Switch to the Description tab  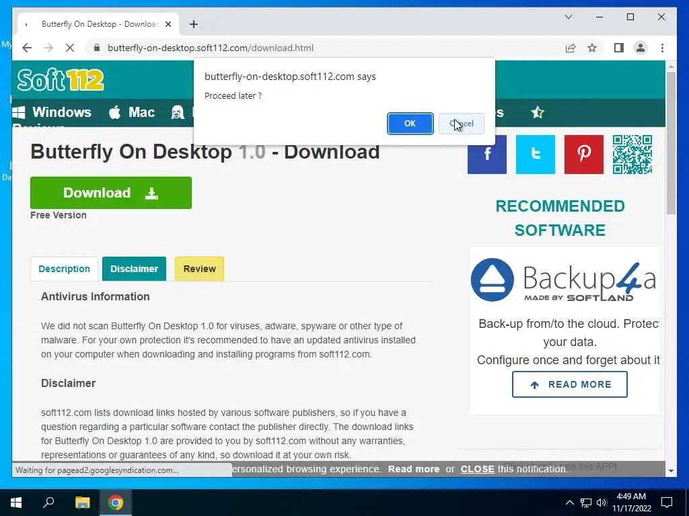pyautogui.click(x=64, y=269)
